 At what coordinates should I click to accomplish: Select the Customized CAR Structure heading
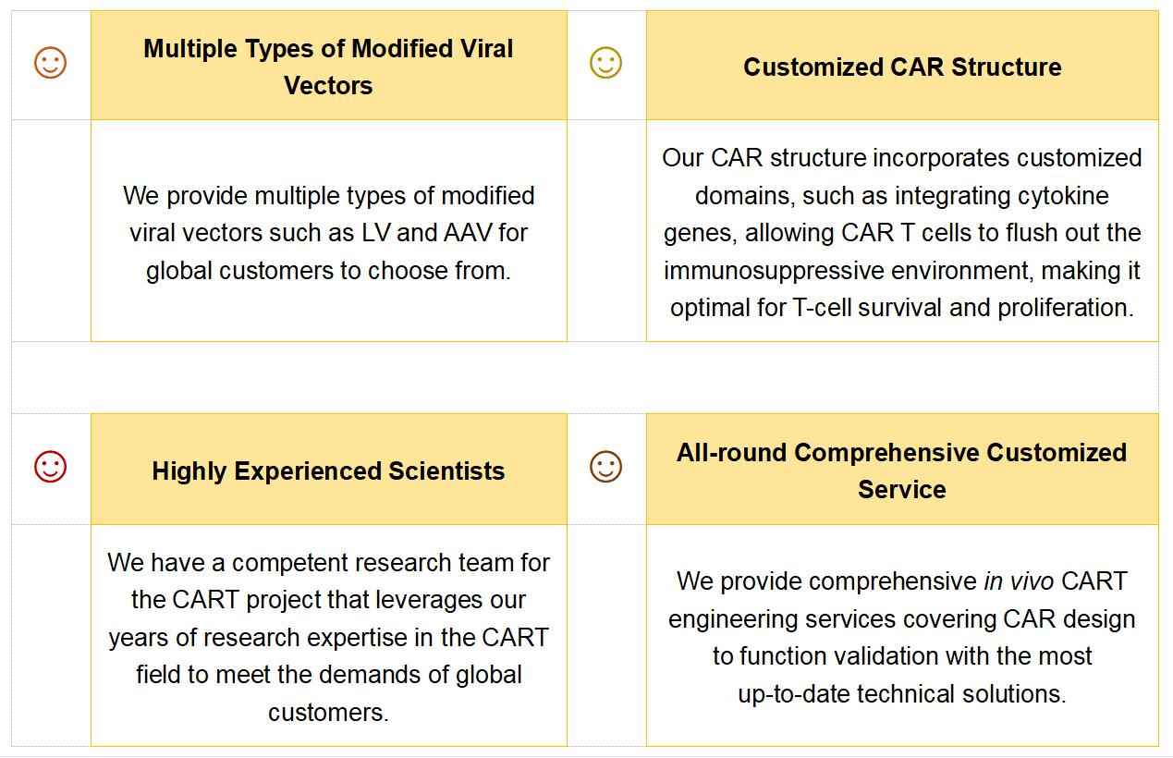point(902,67)
